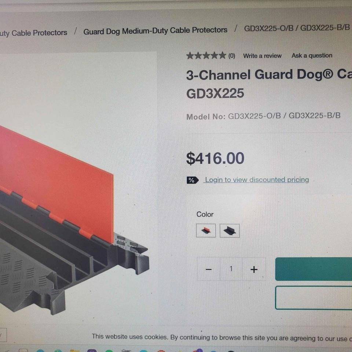Screen dimensions: 352x352
Task: Click the percent discount tag icon
Action: [x=192, y=180]
